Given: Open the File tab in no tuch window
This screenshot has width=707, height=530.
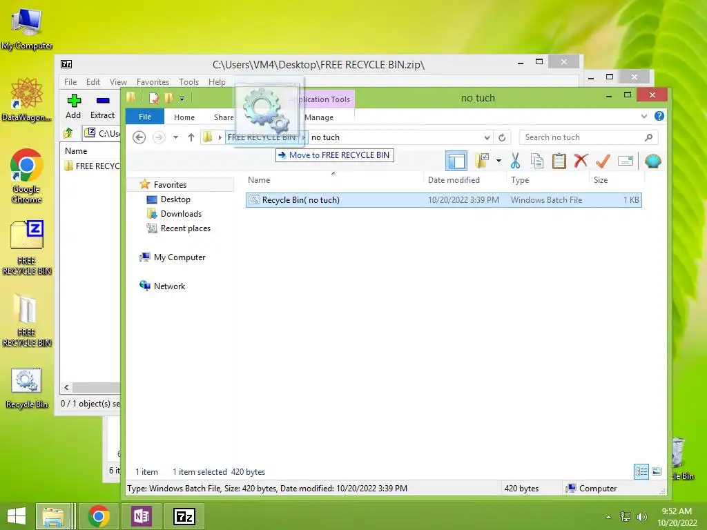Looking at the screenshot, I should tap(145, 117).
